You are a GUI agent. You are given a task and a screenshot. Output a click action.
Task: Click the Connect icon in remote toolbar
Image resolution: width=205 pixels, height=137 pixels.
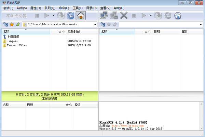click(x=104, y=16)
